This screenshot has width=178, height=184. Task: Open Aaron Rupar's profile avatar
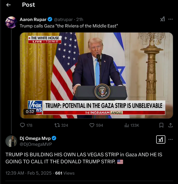point(11,22)
